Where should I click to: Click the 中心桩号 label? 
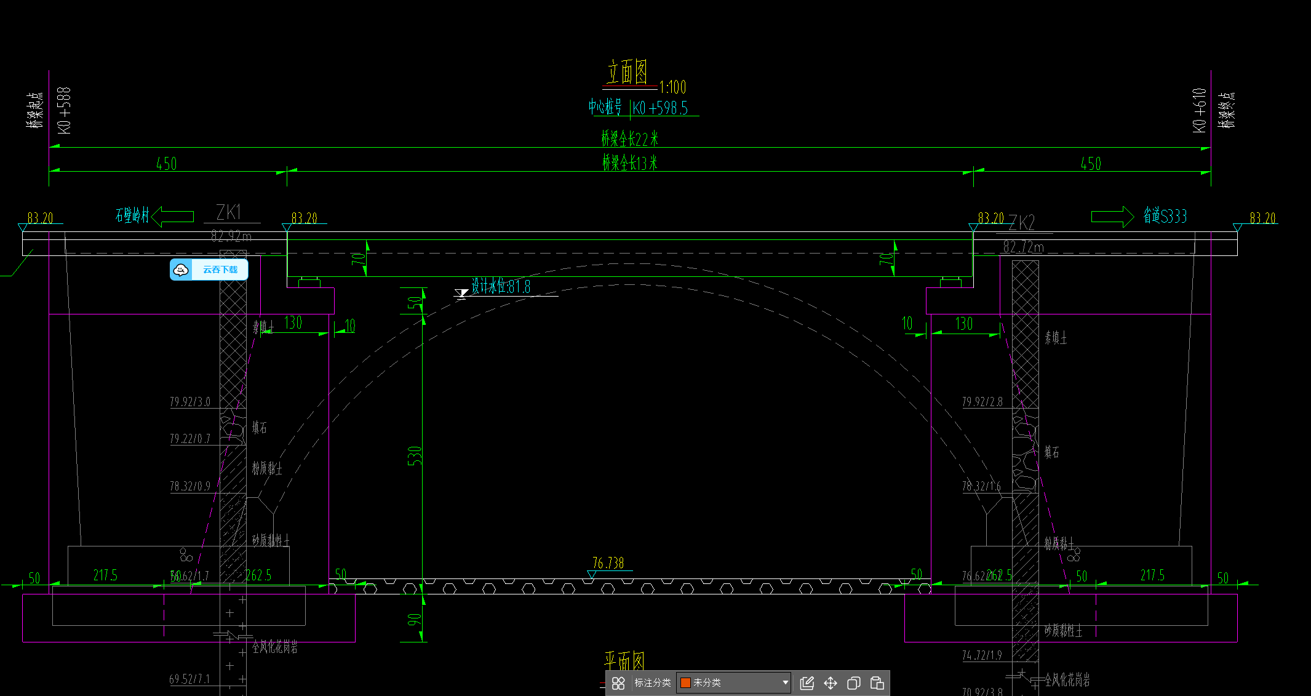[605, 107]
